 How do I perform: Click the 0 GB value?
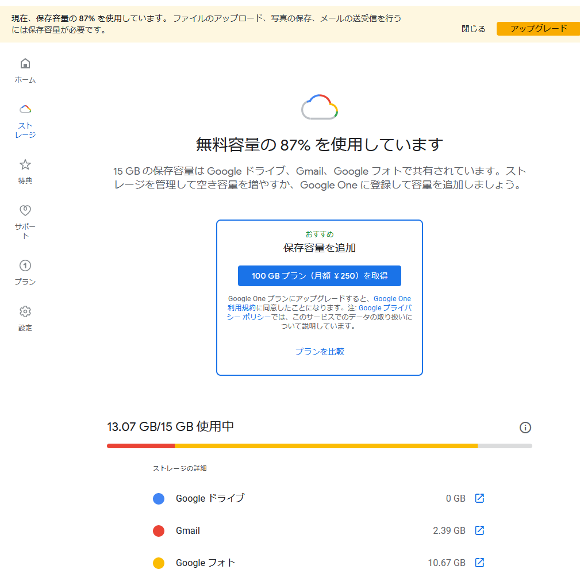(456, 498)
